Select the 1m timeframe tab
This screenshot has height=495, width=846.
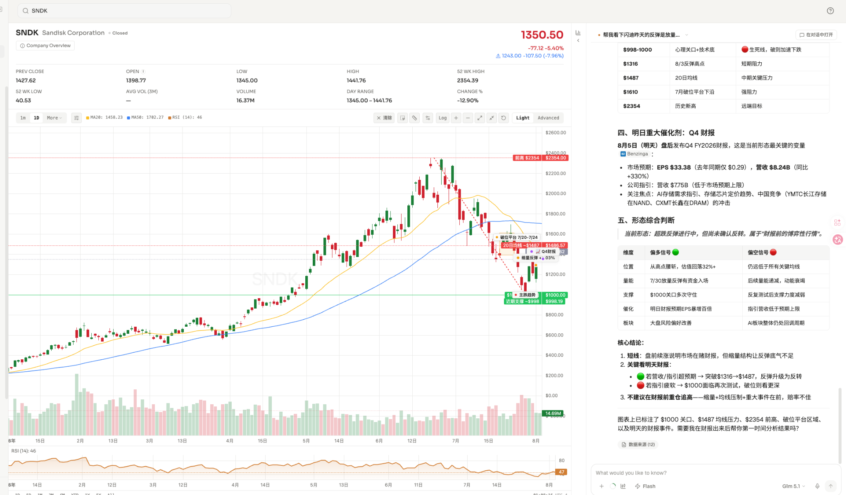click(x=23, y=118)
